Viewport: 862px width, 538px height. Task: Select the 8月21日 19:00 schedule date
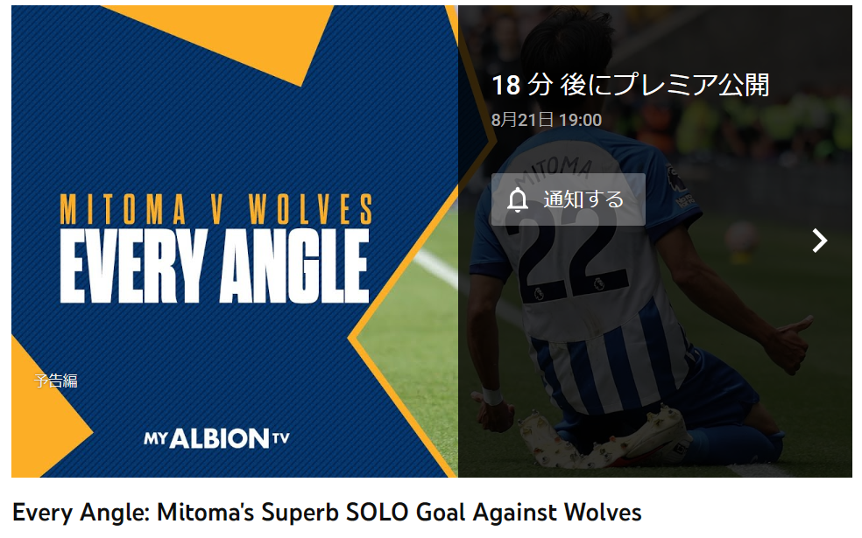[546, 120]
